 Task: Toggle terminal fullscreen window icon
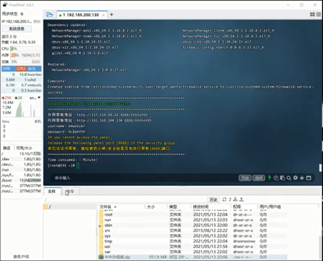click(x=308, y=178)
